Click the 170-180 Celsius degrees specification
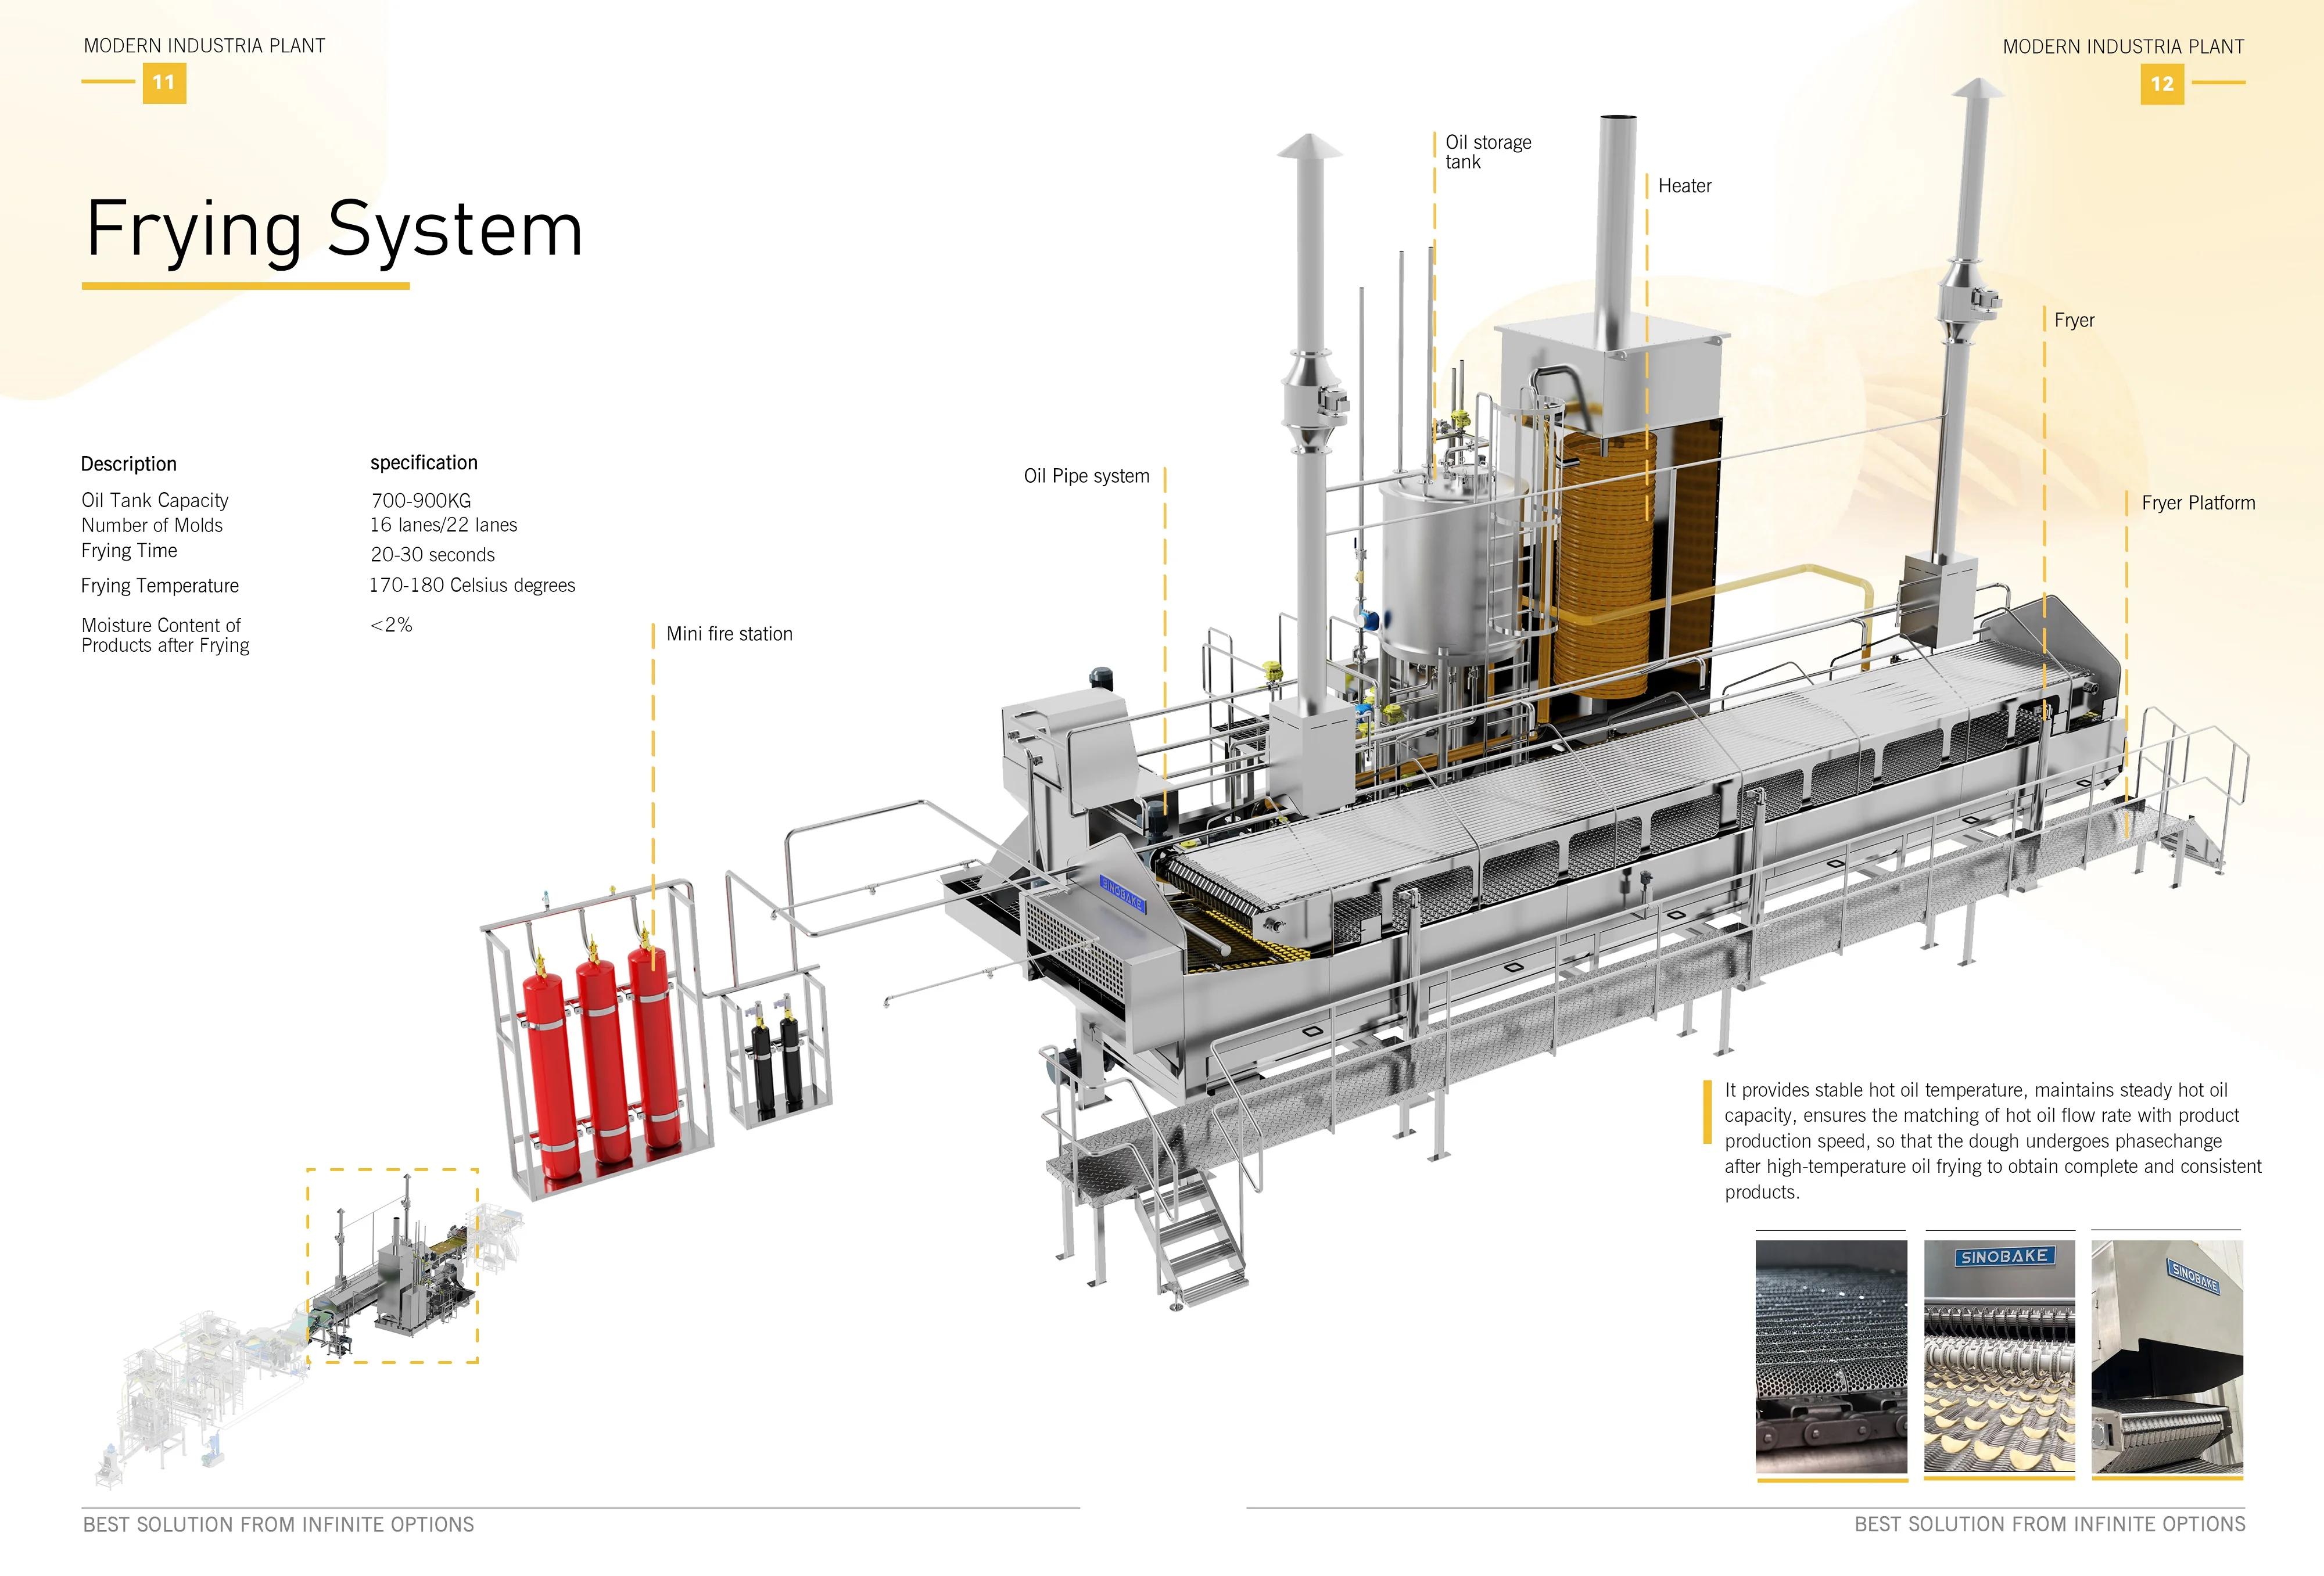 [472, 585]
